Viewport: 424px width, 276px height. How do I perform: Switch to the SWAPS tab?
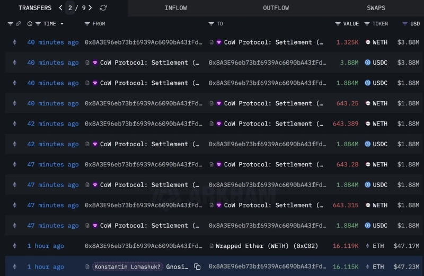(x=376, y=8)
